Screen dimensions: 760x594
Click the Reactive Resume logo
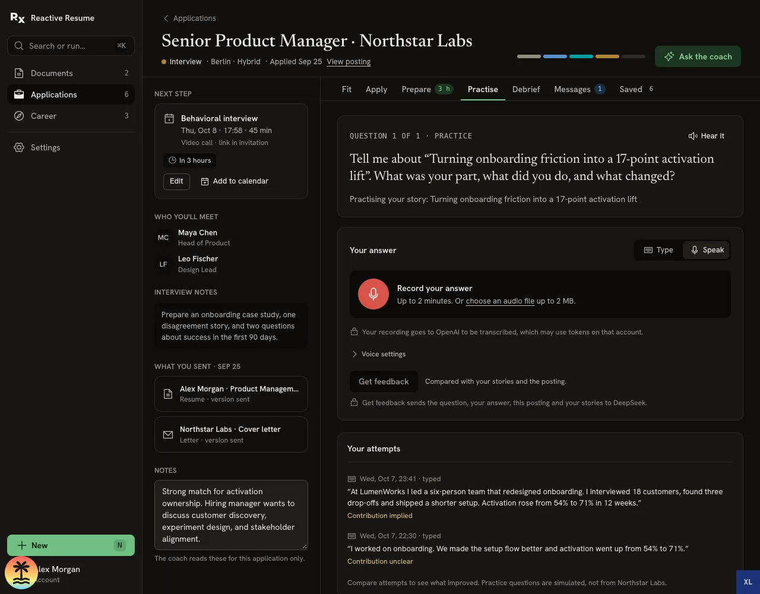click(x=18, y=18)
